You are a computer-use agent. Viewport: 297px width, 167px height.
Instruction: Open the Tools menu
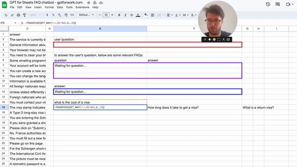tap(69, 7)
